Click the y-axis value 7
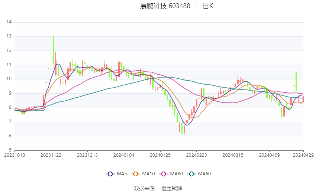316x192 pixels. click(10, 122)
